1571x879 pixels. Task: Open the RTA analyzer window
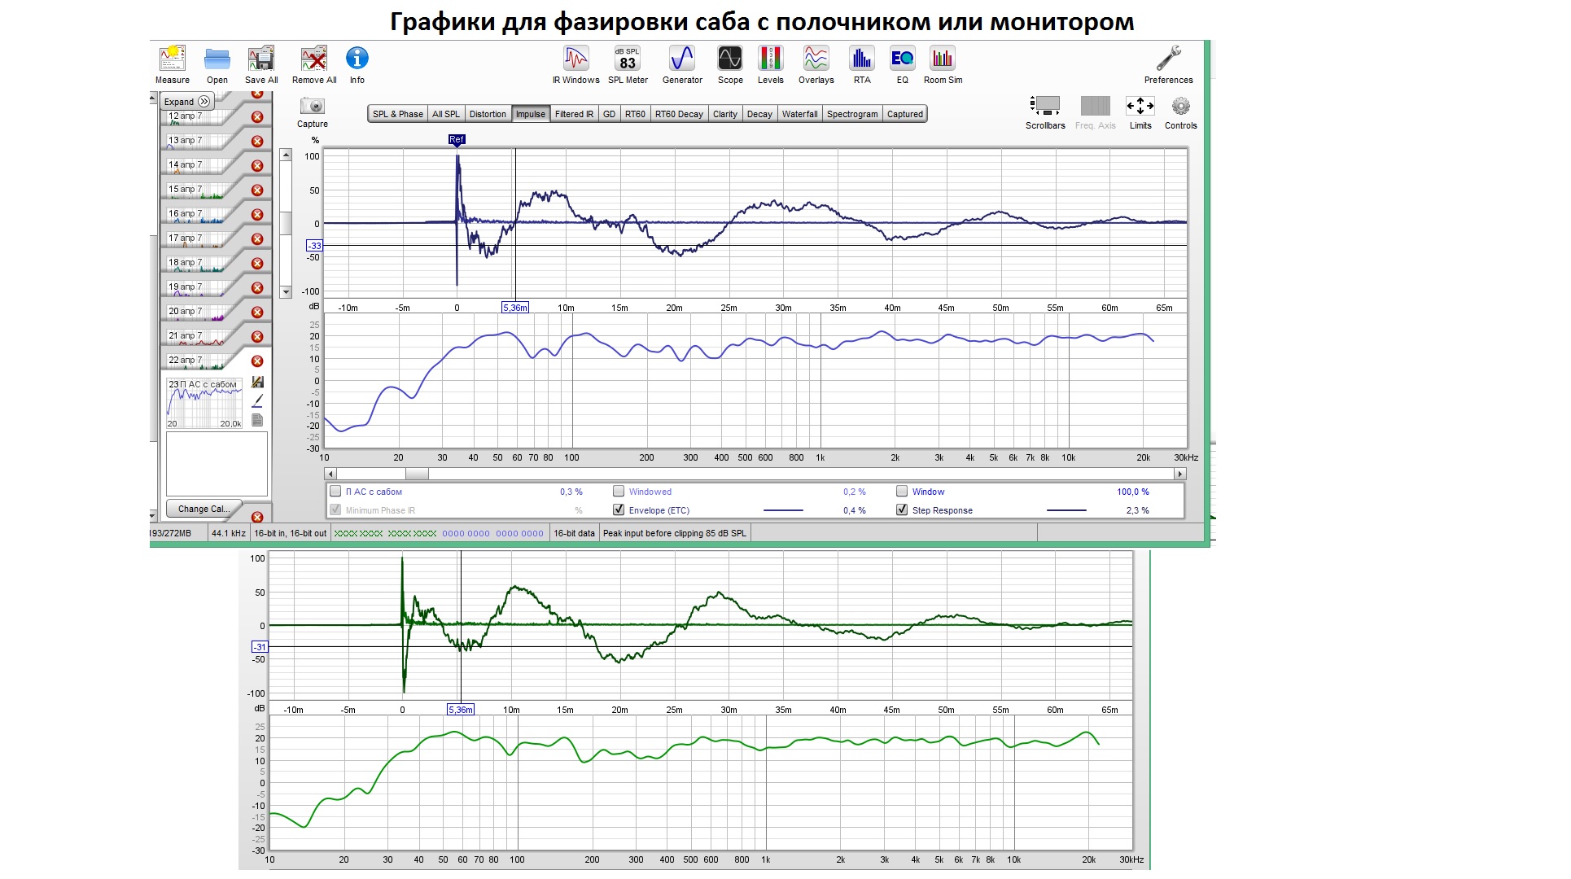pyautogui.click(x=861, y=59)
